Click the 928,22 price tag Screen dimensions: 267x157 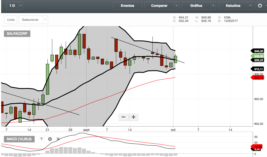point(257,60)
